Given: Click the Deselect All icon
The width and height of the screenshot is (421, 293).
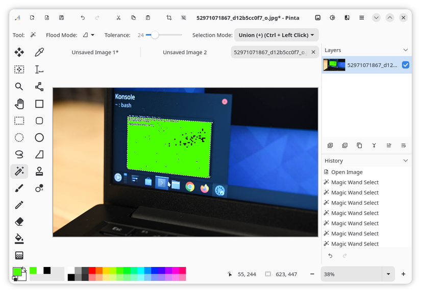Looking at the screenshot, I should pos(184,18).
